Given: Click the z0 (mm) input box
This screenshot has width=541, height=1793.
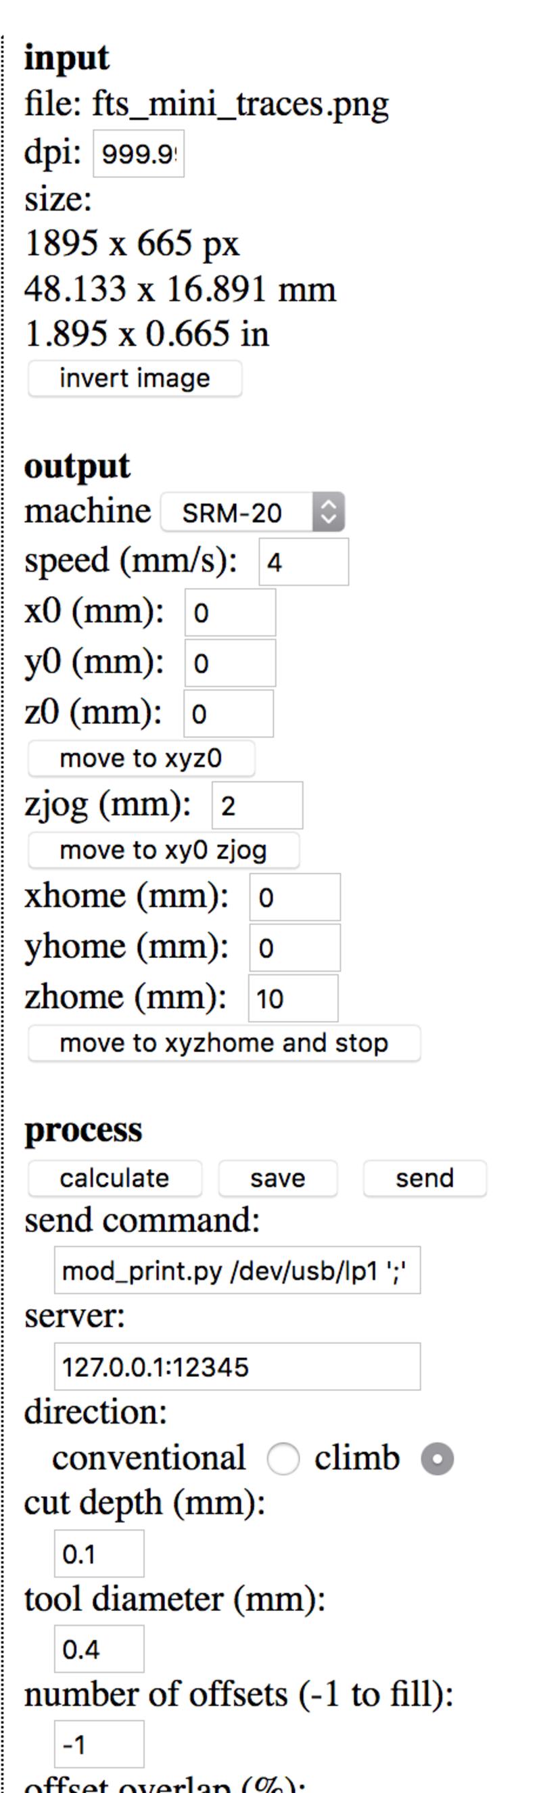Looking at the screenshot, I should click(228, 713).
